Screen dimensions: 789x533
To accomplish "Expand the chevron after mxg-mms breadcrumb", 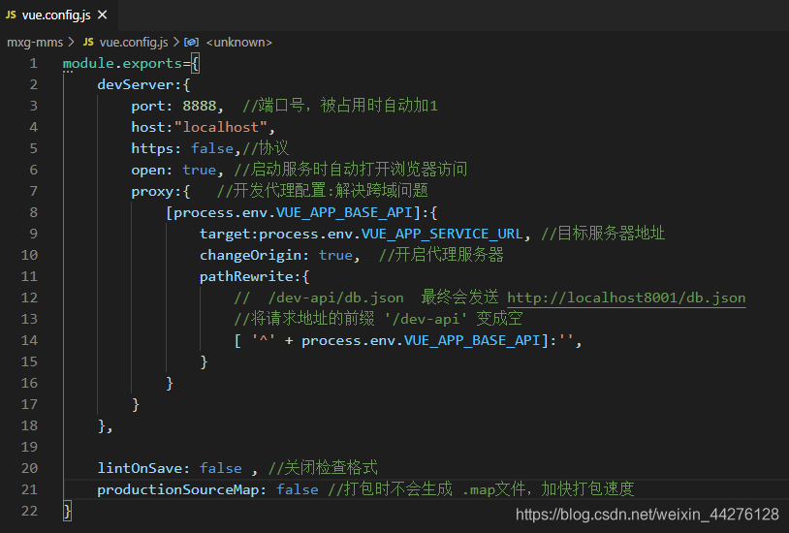I will pos(72,43).
